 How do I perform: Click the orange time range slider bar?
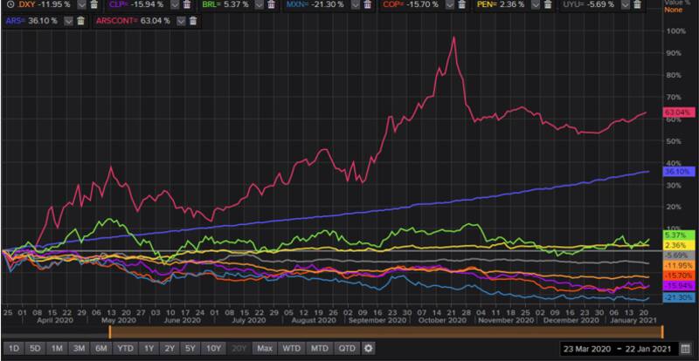point(384,330)
